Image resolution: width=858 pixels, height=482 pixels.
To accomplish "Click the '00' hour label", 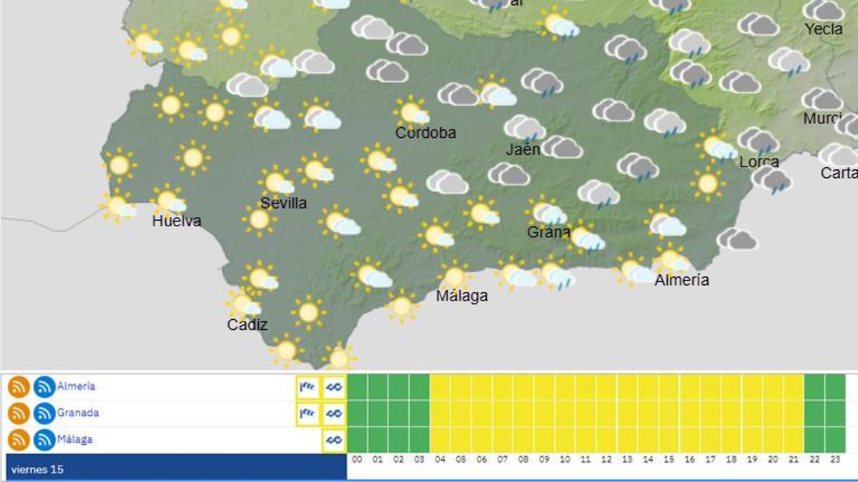I will pyautogui.click(x=357, y=460).
